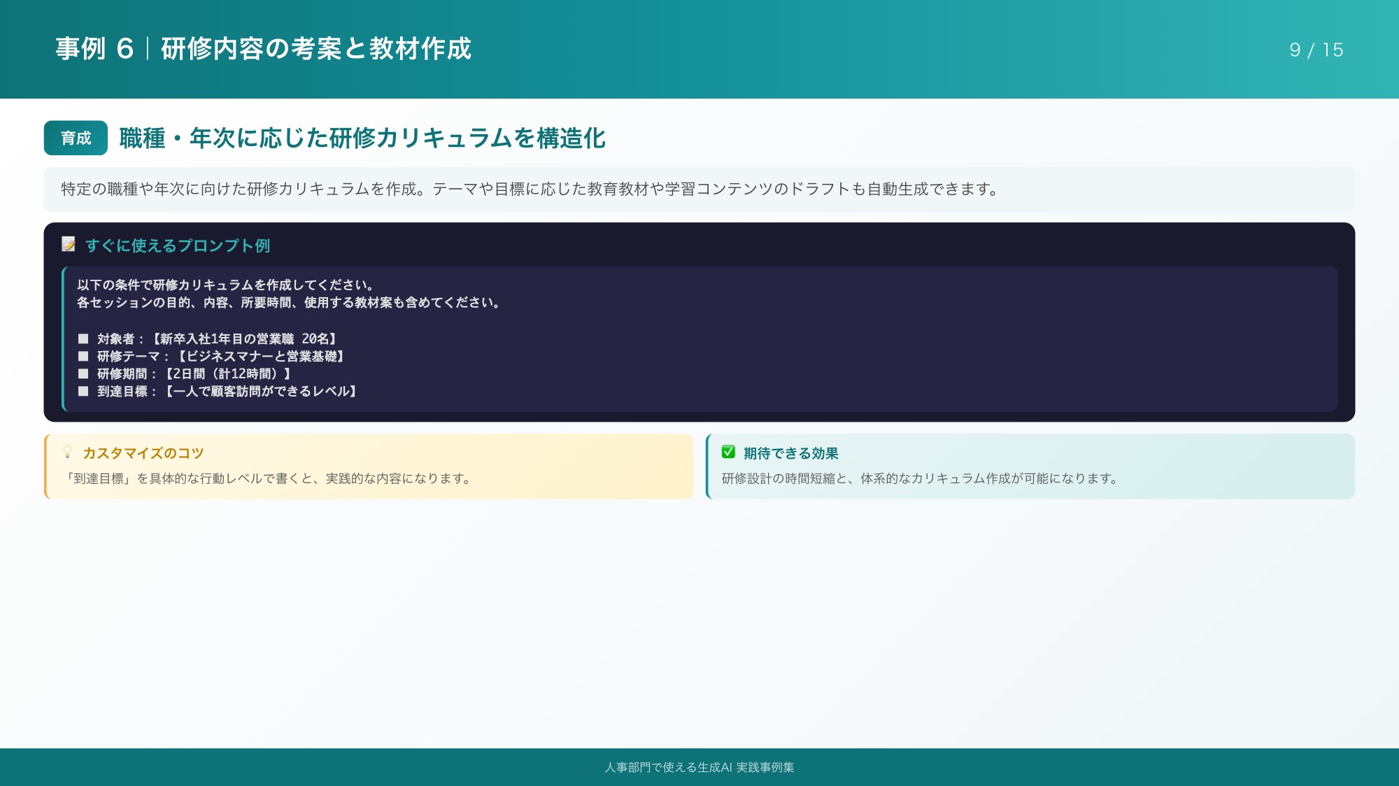This screenshot has width=1399, height=786.
Task: Click the square bullet before 研修テーマ
Action: [83, 356]
